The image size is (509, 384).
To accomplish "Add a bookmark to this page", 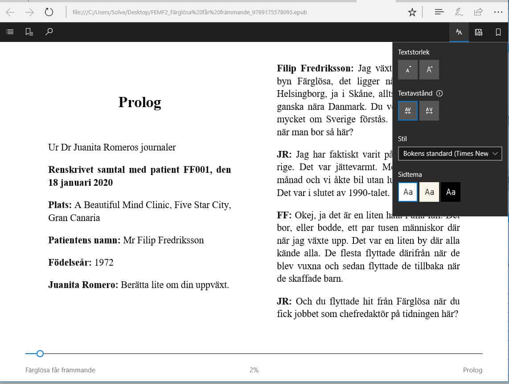I will coord(498,32).
